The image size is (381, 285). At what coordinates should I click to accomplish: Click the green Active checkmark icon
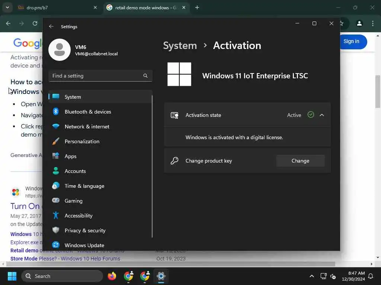point(311,115)
